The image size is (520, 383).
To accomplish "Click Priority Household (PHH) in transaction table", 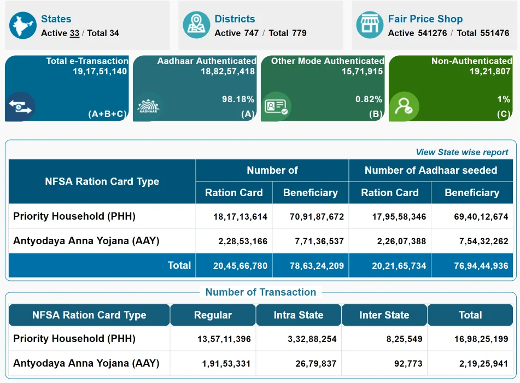I will click(74, 339).
